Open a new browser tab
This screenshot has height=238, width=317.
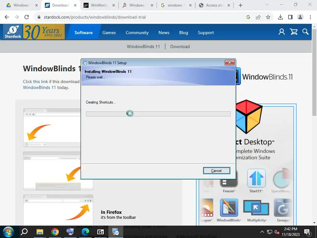240,6
